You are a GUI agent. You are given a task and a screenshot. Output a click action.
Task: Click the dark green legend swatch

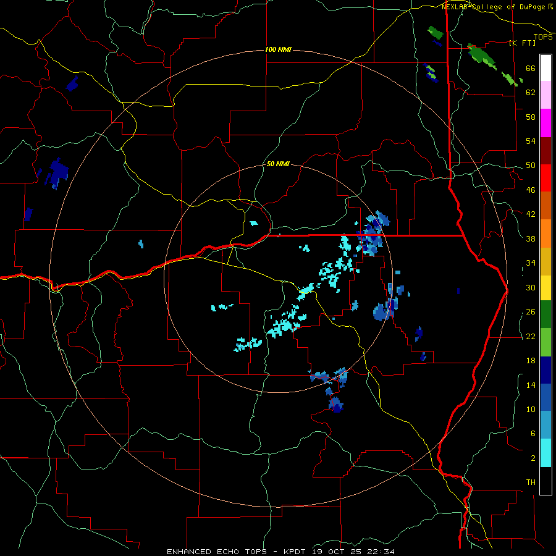tap(545, 314)
